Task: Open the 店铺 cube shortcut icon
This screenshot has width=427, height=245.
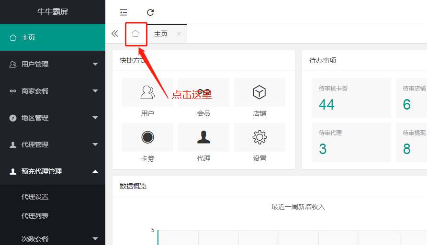Action: (x=259, y=92)
